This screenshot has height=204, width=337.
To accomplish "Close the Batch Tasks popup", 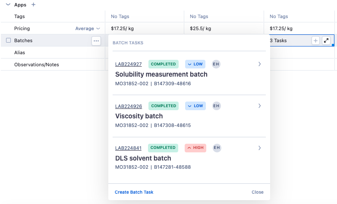I will [257, 192].
